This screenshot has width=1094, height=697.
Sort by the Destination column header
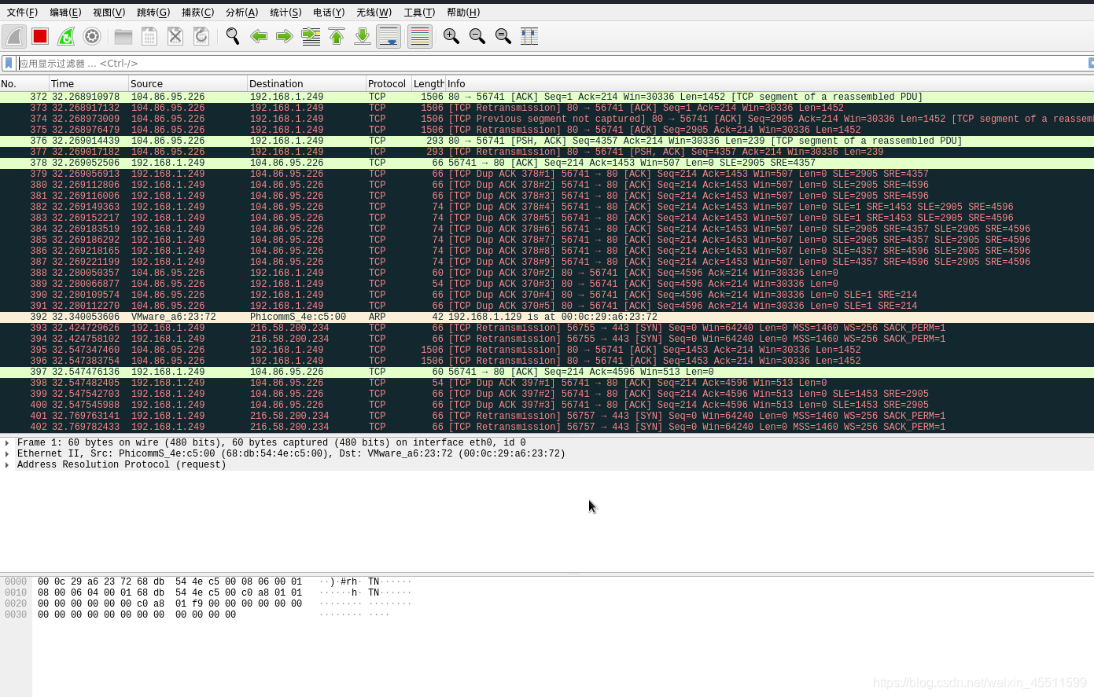(x=306, y=83)
